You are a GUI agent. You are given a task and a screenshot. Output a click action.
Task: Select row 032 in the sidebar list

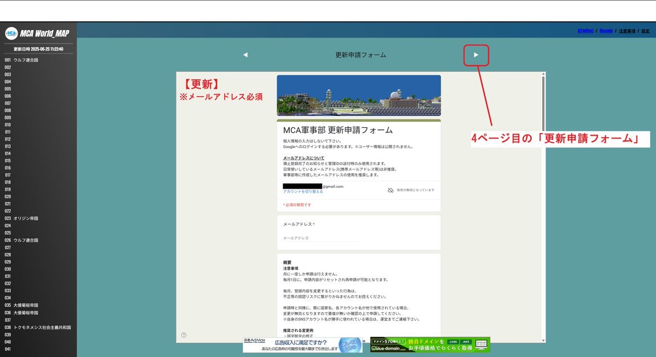point(38,283)
